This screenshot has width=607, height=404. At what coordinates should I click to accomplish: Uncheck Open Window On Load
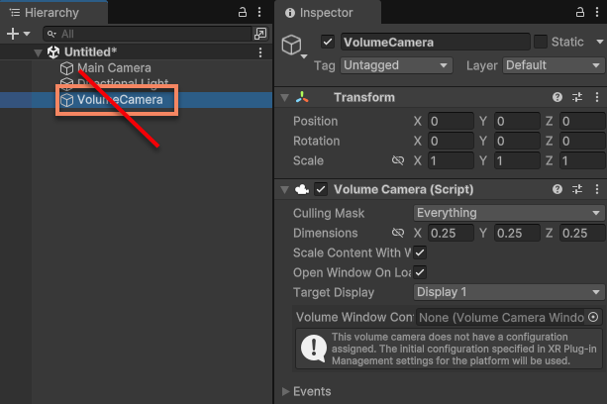(420, 272)
